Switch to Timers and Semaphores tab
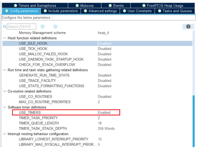The height and width of the screenshot is (150, 204). pos(35,5)
